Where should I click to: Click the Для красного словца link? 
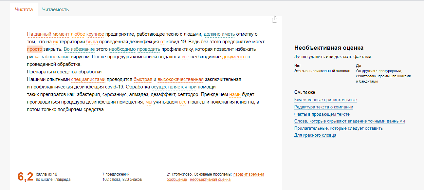(315, 135)
